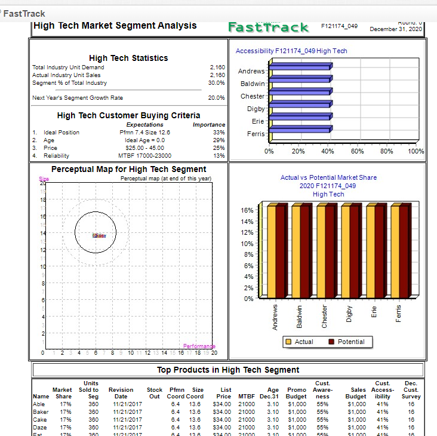Click the Digby dark red potential share bar
This screenshot has width=437, height=436.
point(354,251)
